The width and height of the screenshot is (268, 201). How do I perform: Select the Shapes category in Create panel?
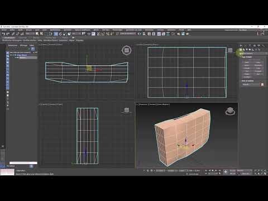pyautogui.click(x=244, y=50)
